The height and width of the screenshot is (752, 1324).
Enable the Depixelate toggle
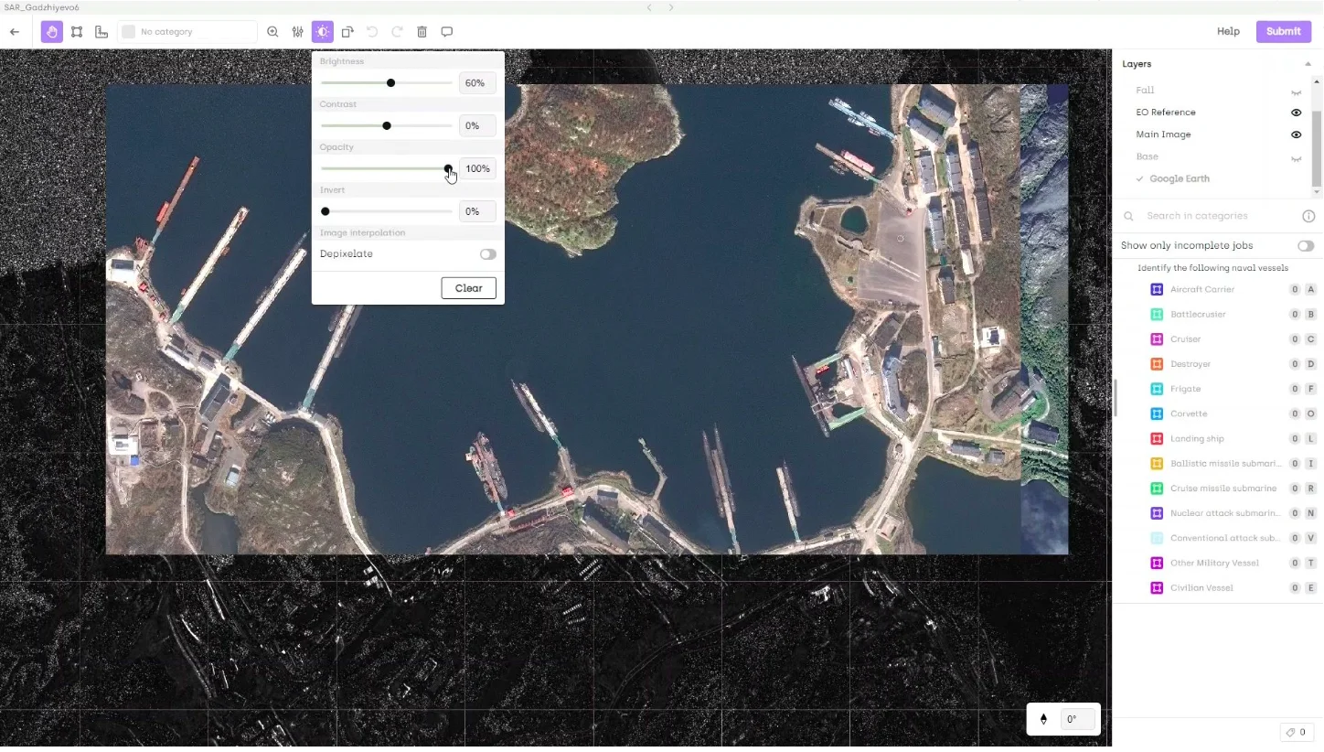pos(488,254)
